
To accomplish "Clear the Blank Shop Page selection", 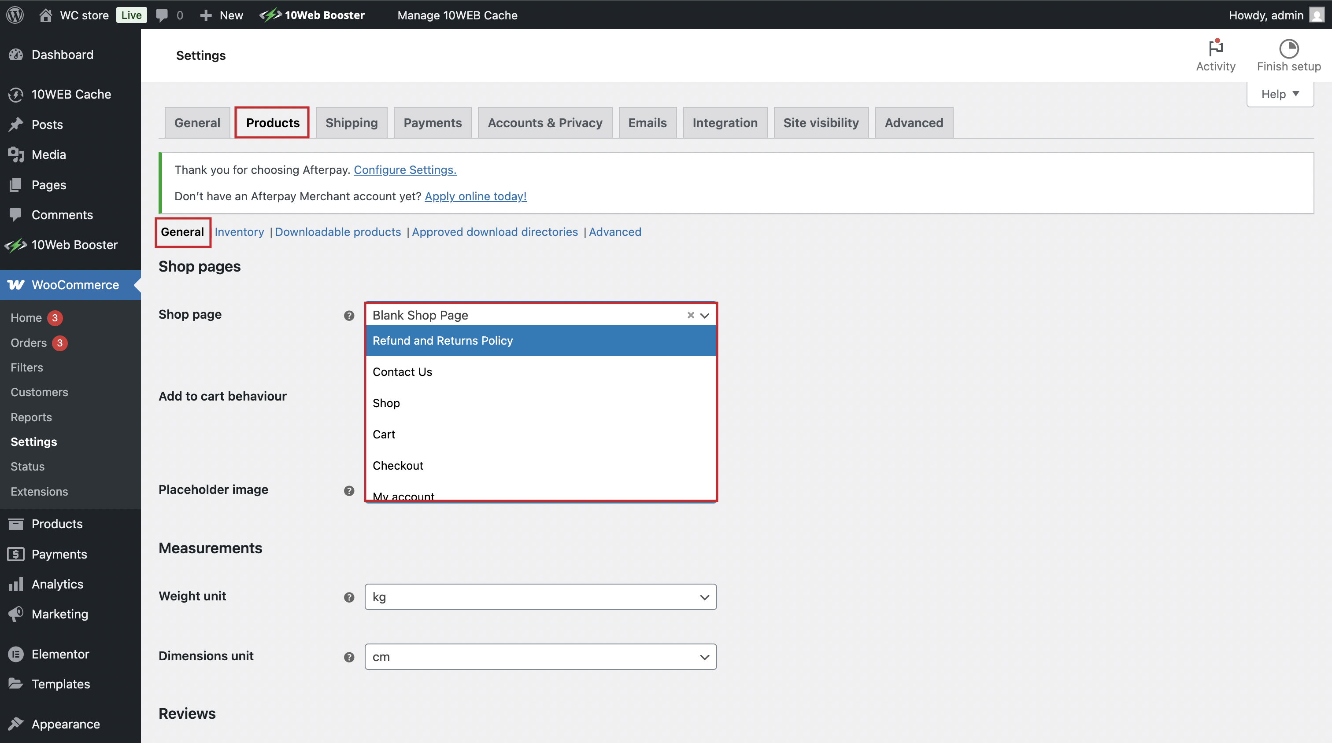I will 690,315.
